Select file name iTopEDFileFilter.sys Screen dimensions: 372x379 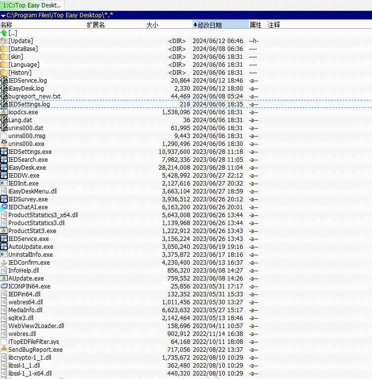coord(34,342)
